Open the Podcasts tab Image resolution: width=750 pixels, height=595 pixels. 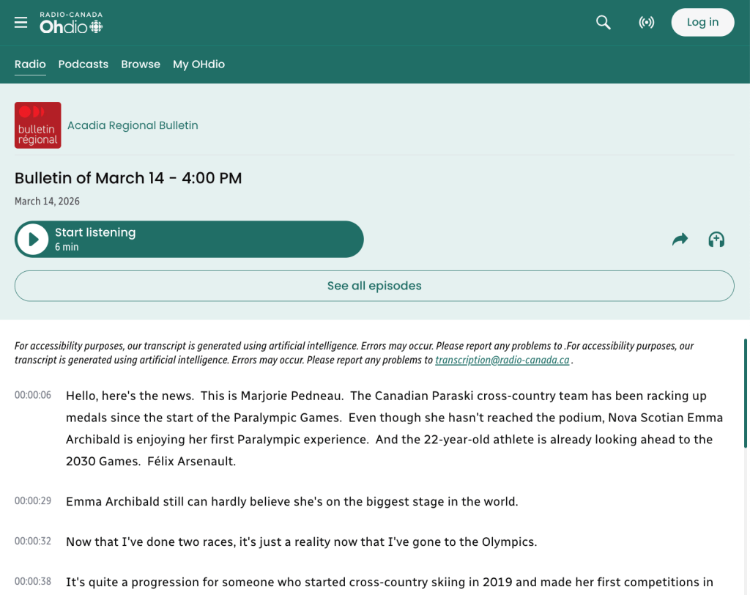coord(83,64)
